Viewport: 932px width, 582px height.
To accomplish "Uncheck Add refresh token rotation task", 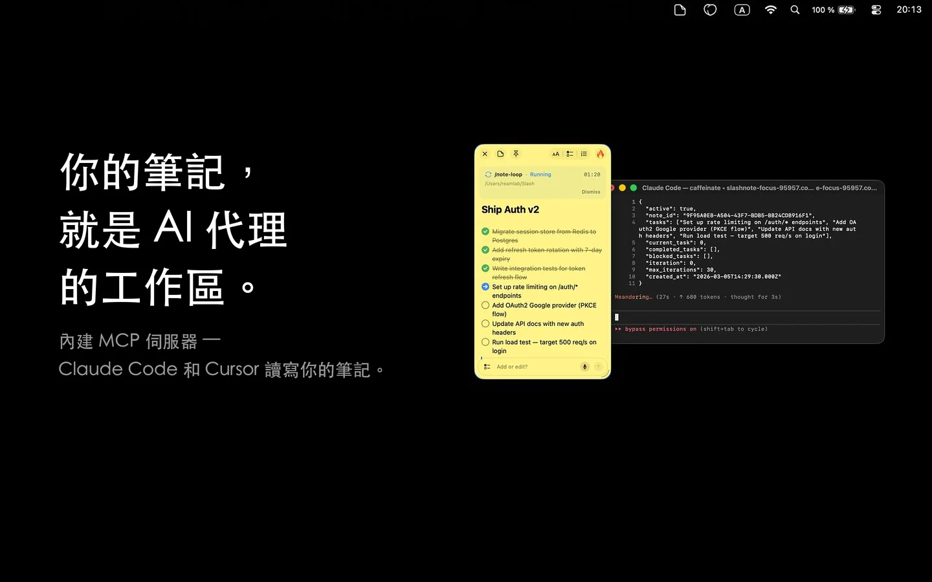I will [x=485, y=250].
